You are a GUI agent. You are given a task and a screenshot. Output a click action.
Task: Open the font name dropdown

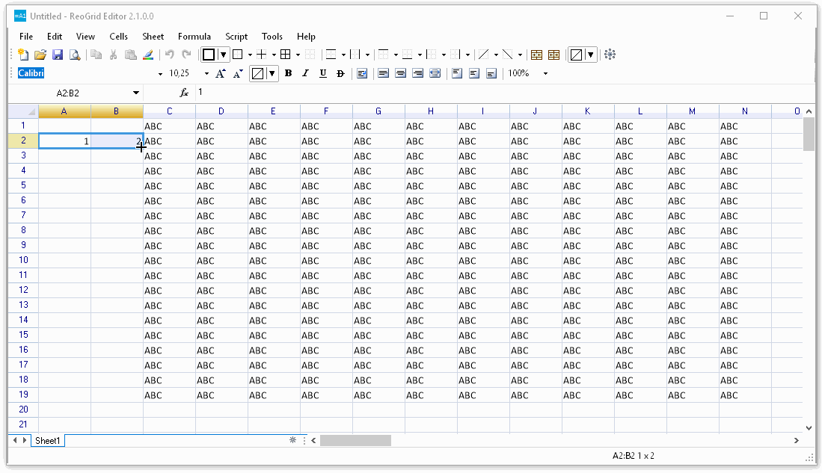(x=160, y=74)
